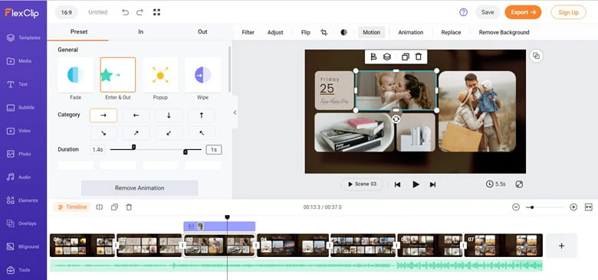Open the fullscreen icon next to redo
The height and width of the screenshot is (280, 598).
click(156, 12)
